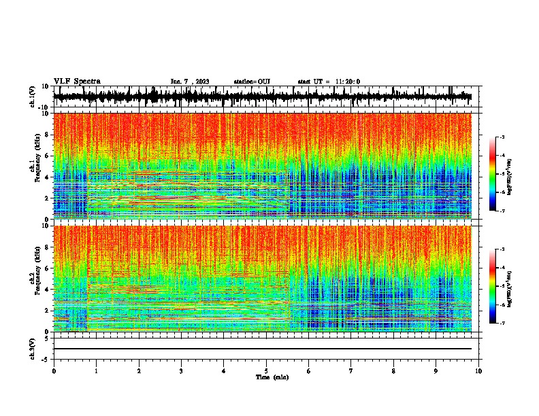Click the date text "Jan. 7, 2023"
The image size is (539, 416).
click(190, 82)
